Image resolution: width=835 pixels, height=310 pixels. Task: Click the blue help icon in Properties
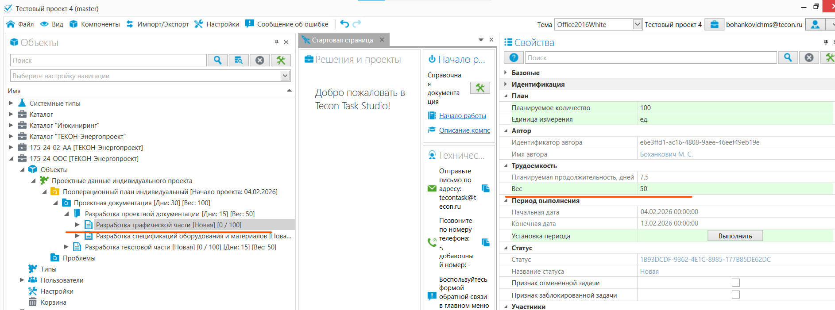[514, 57]
